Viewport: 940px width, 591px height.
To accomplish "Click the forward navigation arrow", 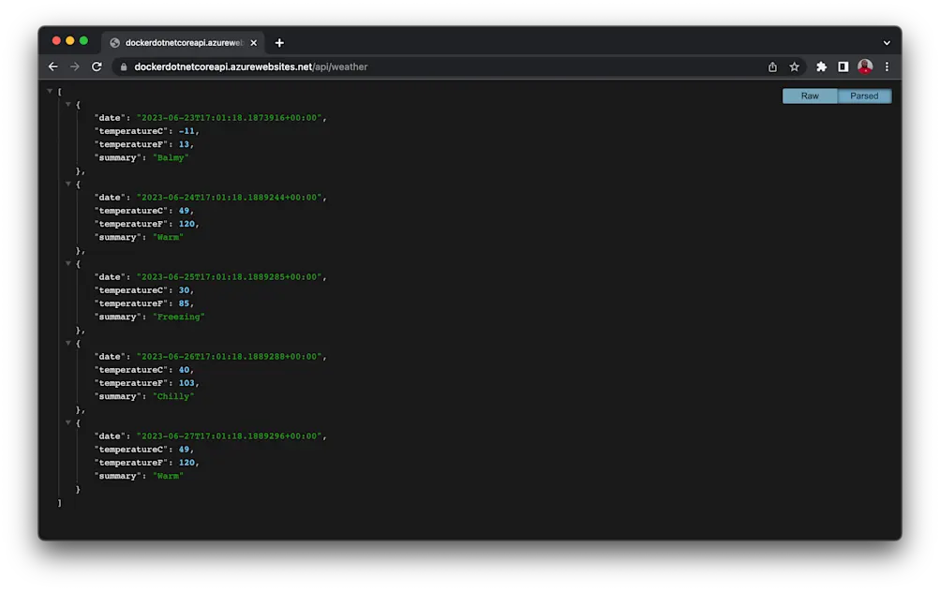I will click(x=74, y=66).
